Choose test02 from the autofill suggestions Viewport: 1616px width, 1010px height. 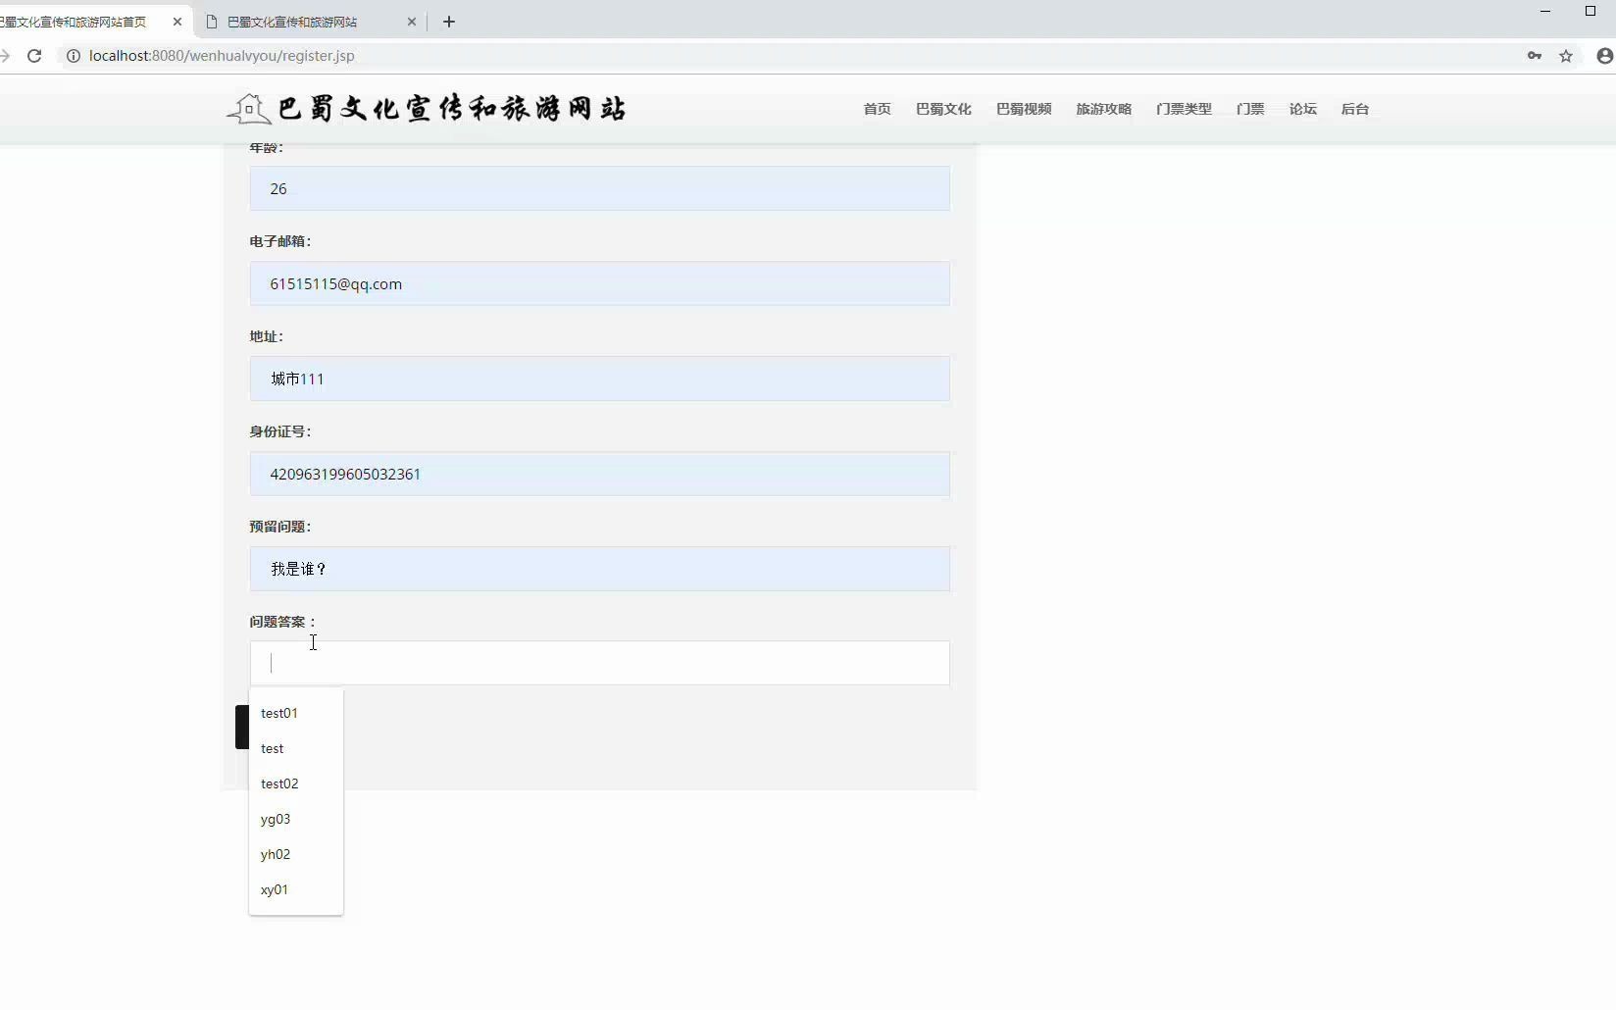[x=296, y=783]
